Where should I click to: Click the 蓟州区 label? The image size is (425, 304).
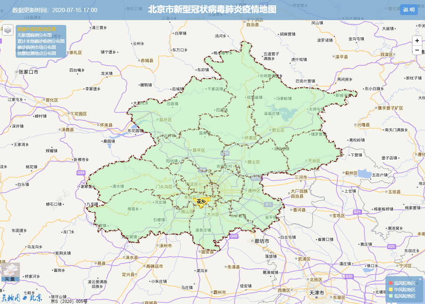pos(351,173)
